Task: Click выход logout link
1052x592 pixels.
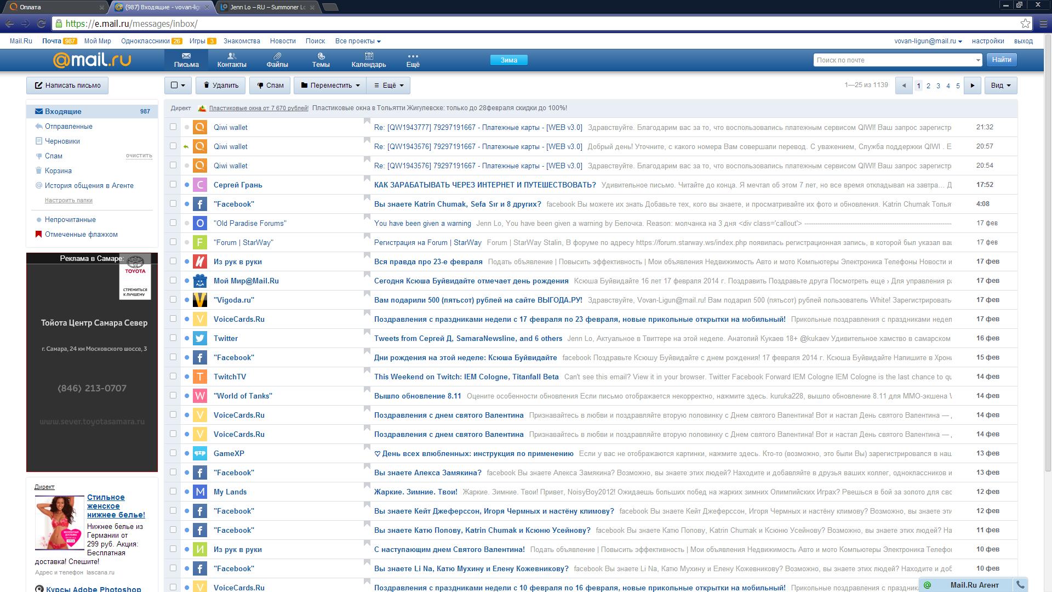Action: coord(1023,41)
